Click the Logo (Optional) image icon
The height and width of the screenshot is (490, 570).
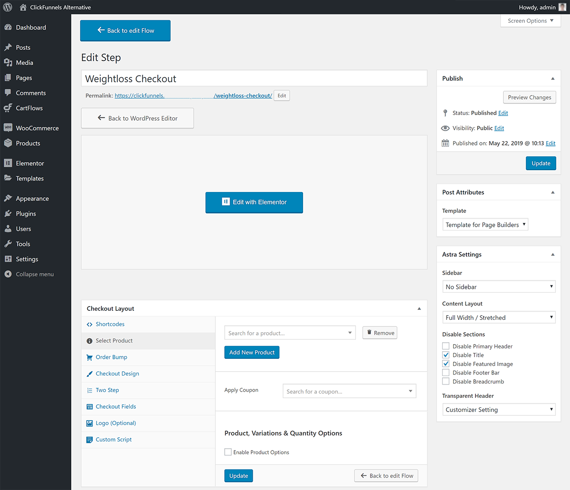(x=89, y=423)
